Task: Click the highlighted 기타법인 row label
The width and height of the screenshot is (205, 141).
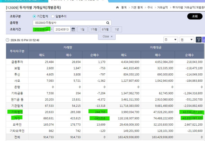Action: point(17,112)
